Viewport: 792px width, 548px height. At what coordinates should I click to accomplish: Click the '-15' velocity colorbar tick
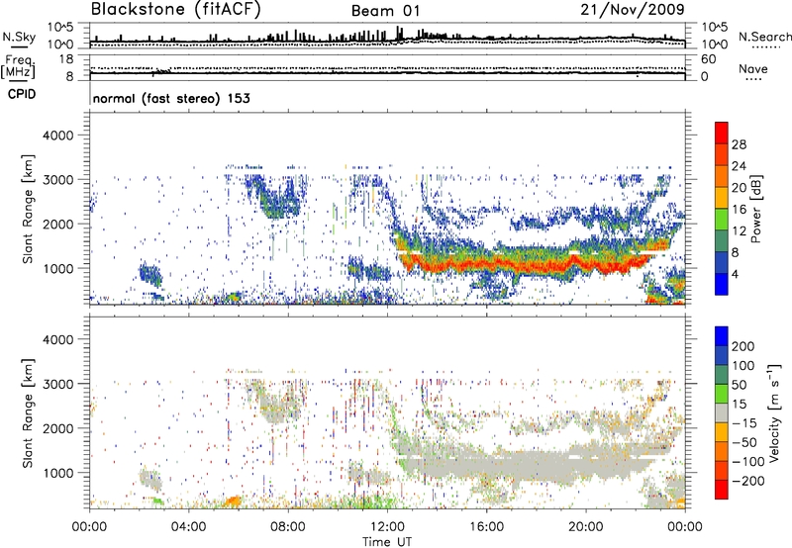[744, 423]
